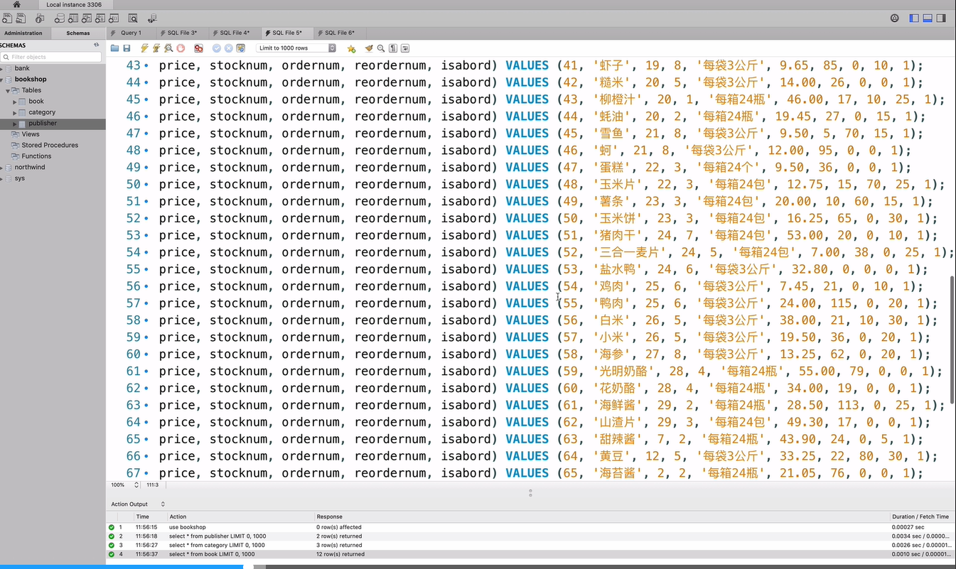Toggle the auto-commit mode
The image size is (956, 569).
[x=241, y=48]
